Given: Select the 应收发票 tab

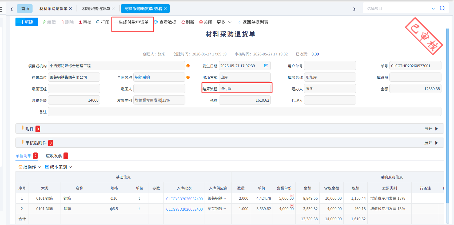Looking at the screenshot, I should [57, 156].
